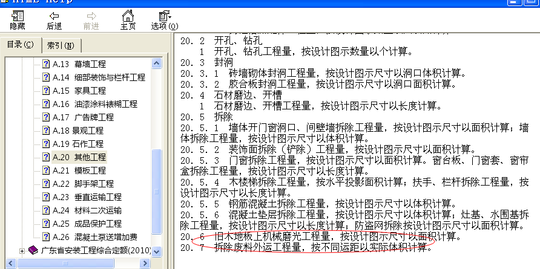Screen dimensions: 540x269
Task: Click the heading text 20.5 拆除
Action: click(206, 117)
